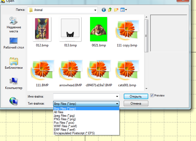This screenshot has height=141, width=196.
Task: Expand the Папка folder dropdown
Action: (95, 10)
